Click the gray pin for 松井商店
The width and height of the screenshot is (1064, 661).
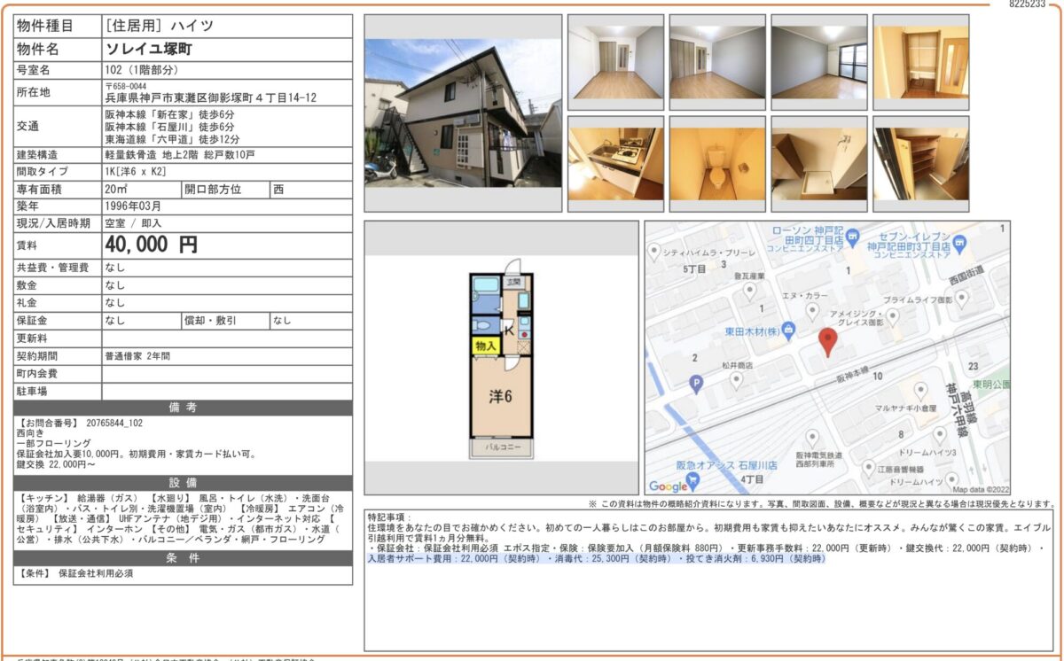coord(736,379)
